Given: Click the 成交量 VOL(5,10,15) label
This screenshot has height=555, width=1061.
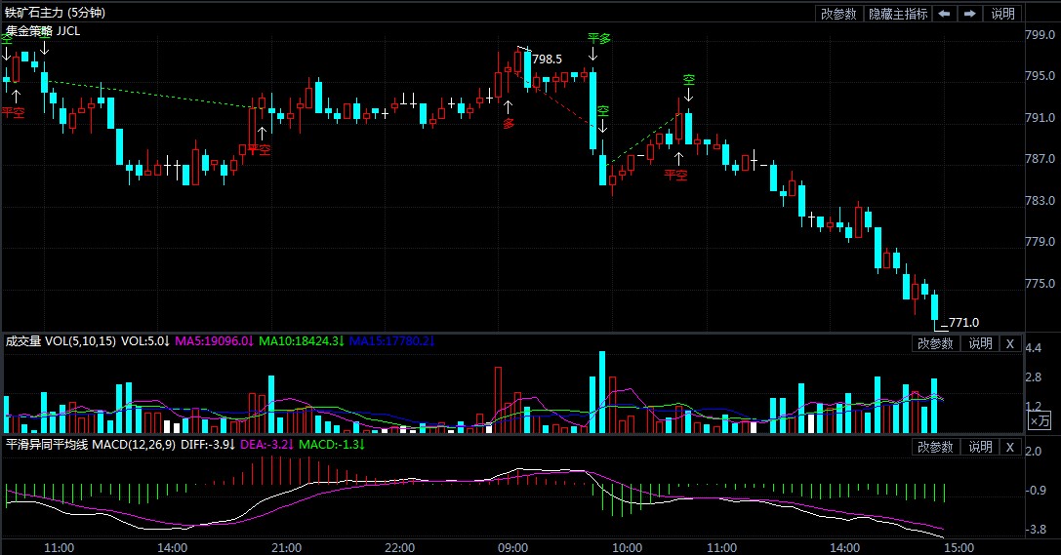Looking at the screenshot, I should tap(61, 341).
